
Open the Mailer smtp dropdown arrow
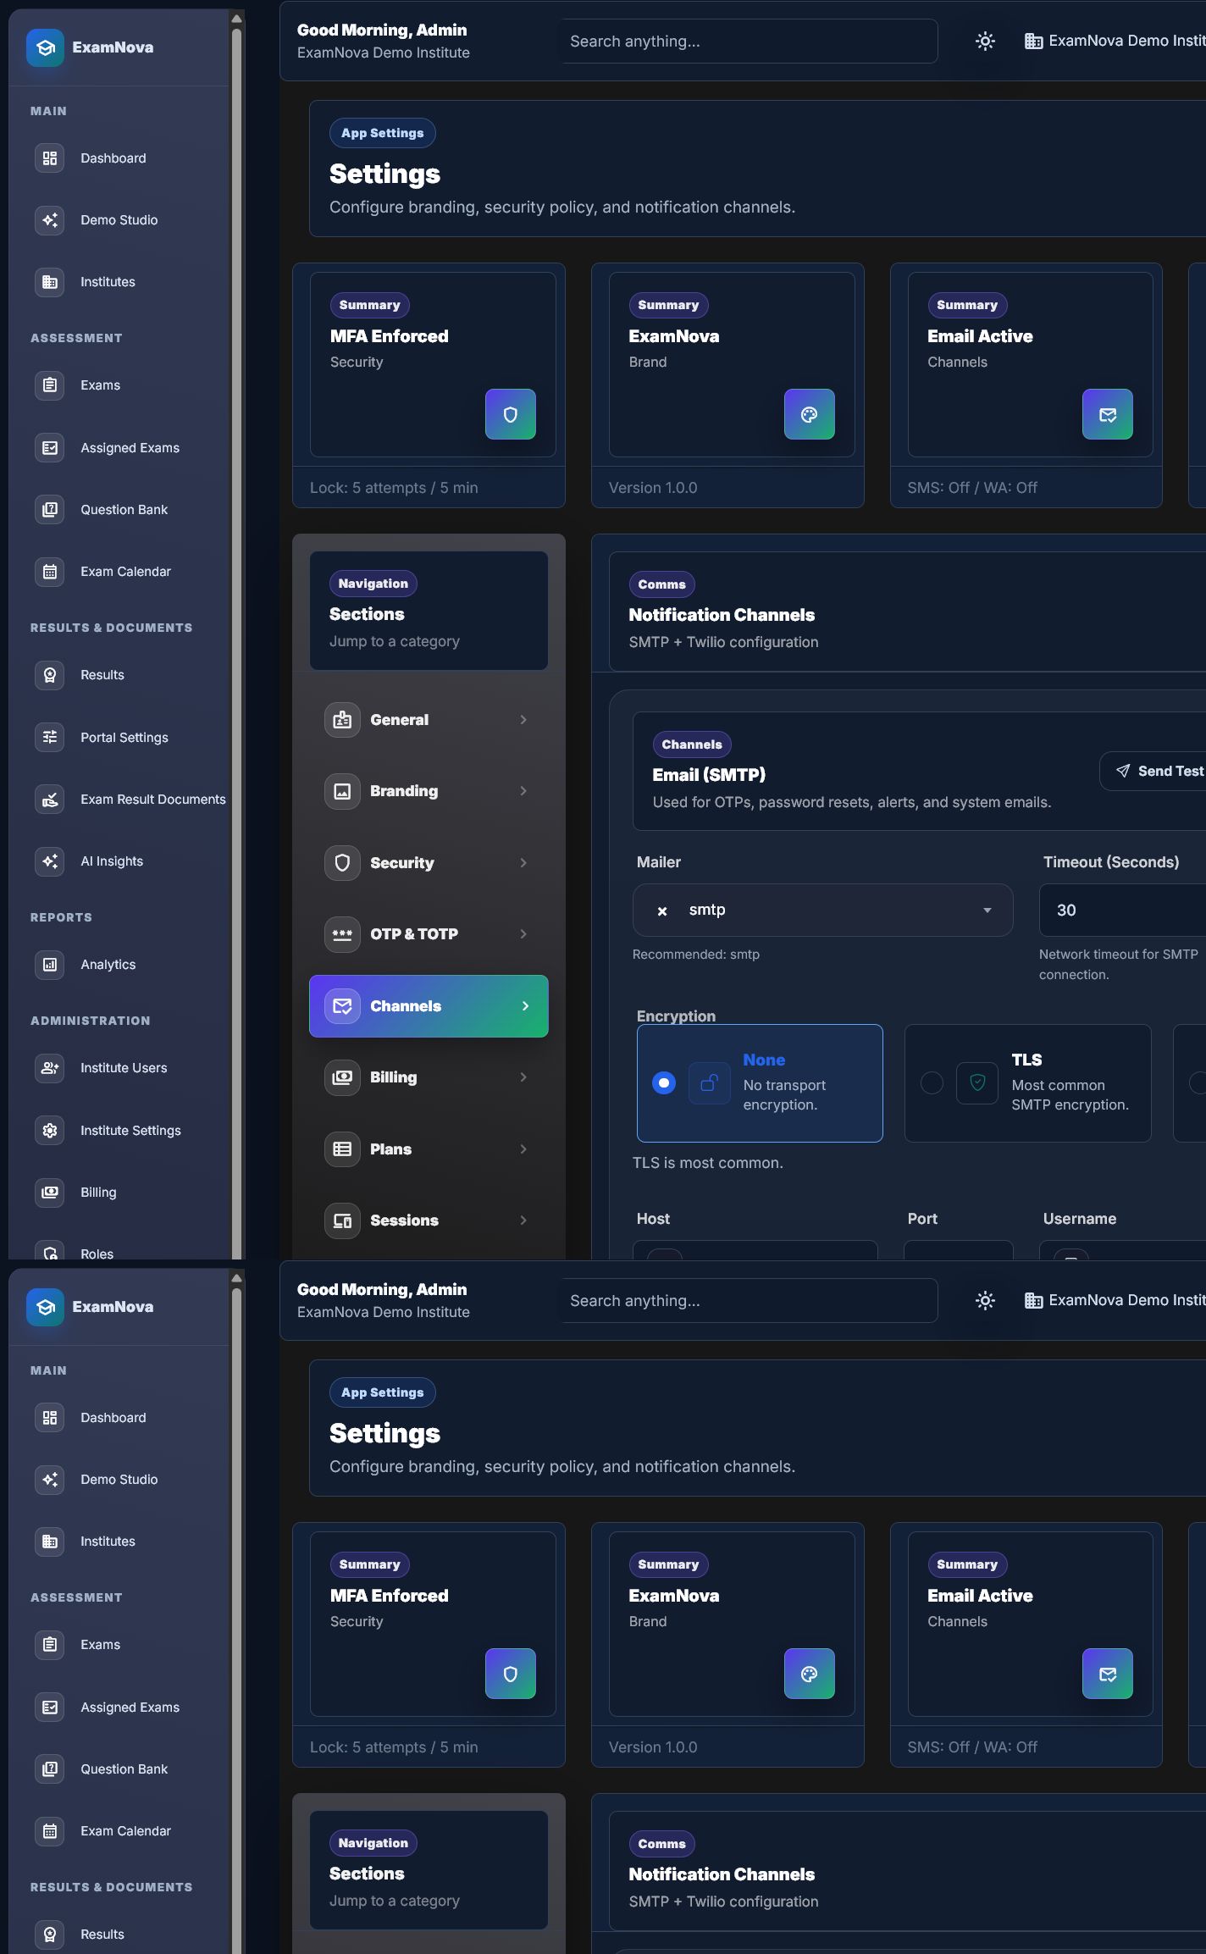[x=987, y=910]
